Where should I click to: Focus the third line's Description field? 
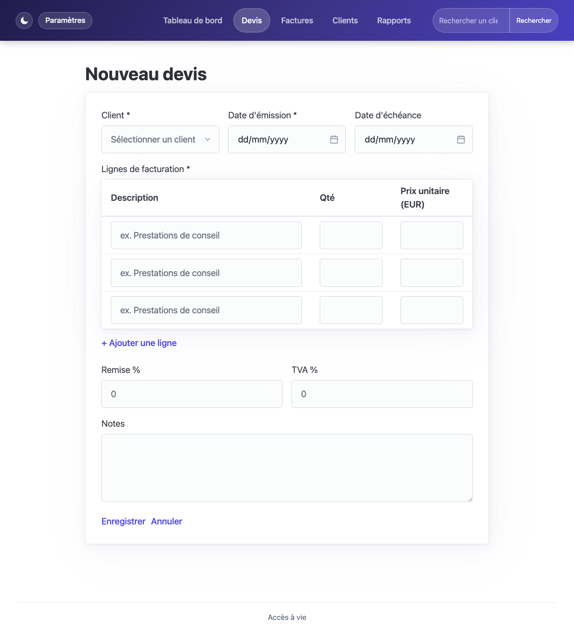(x=206, y=310)
